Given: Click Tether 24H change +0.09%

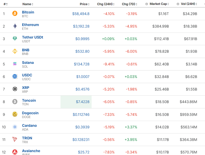Looking at the screenshot, I should click(108, 39).
